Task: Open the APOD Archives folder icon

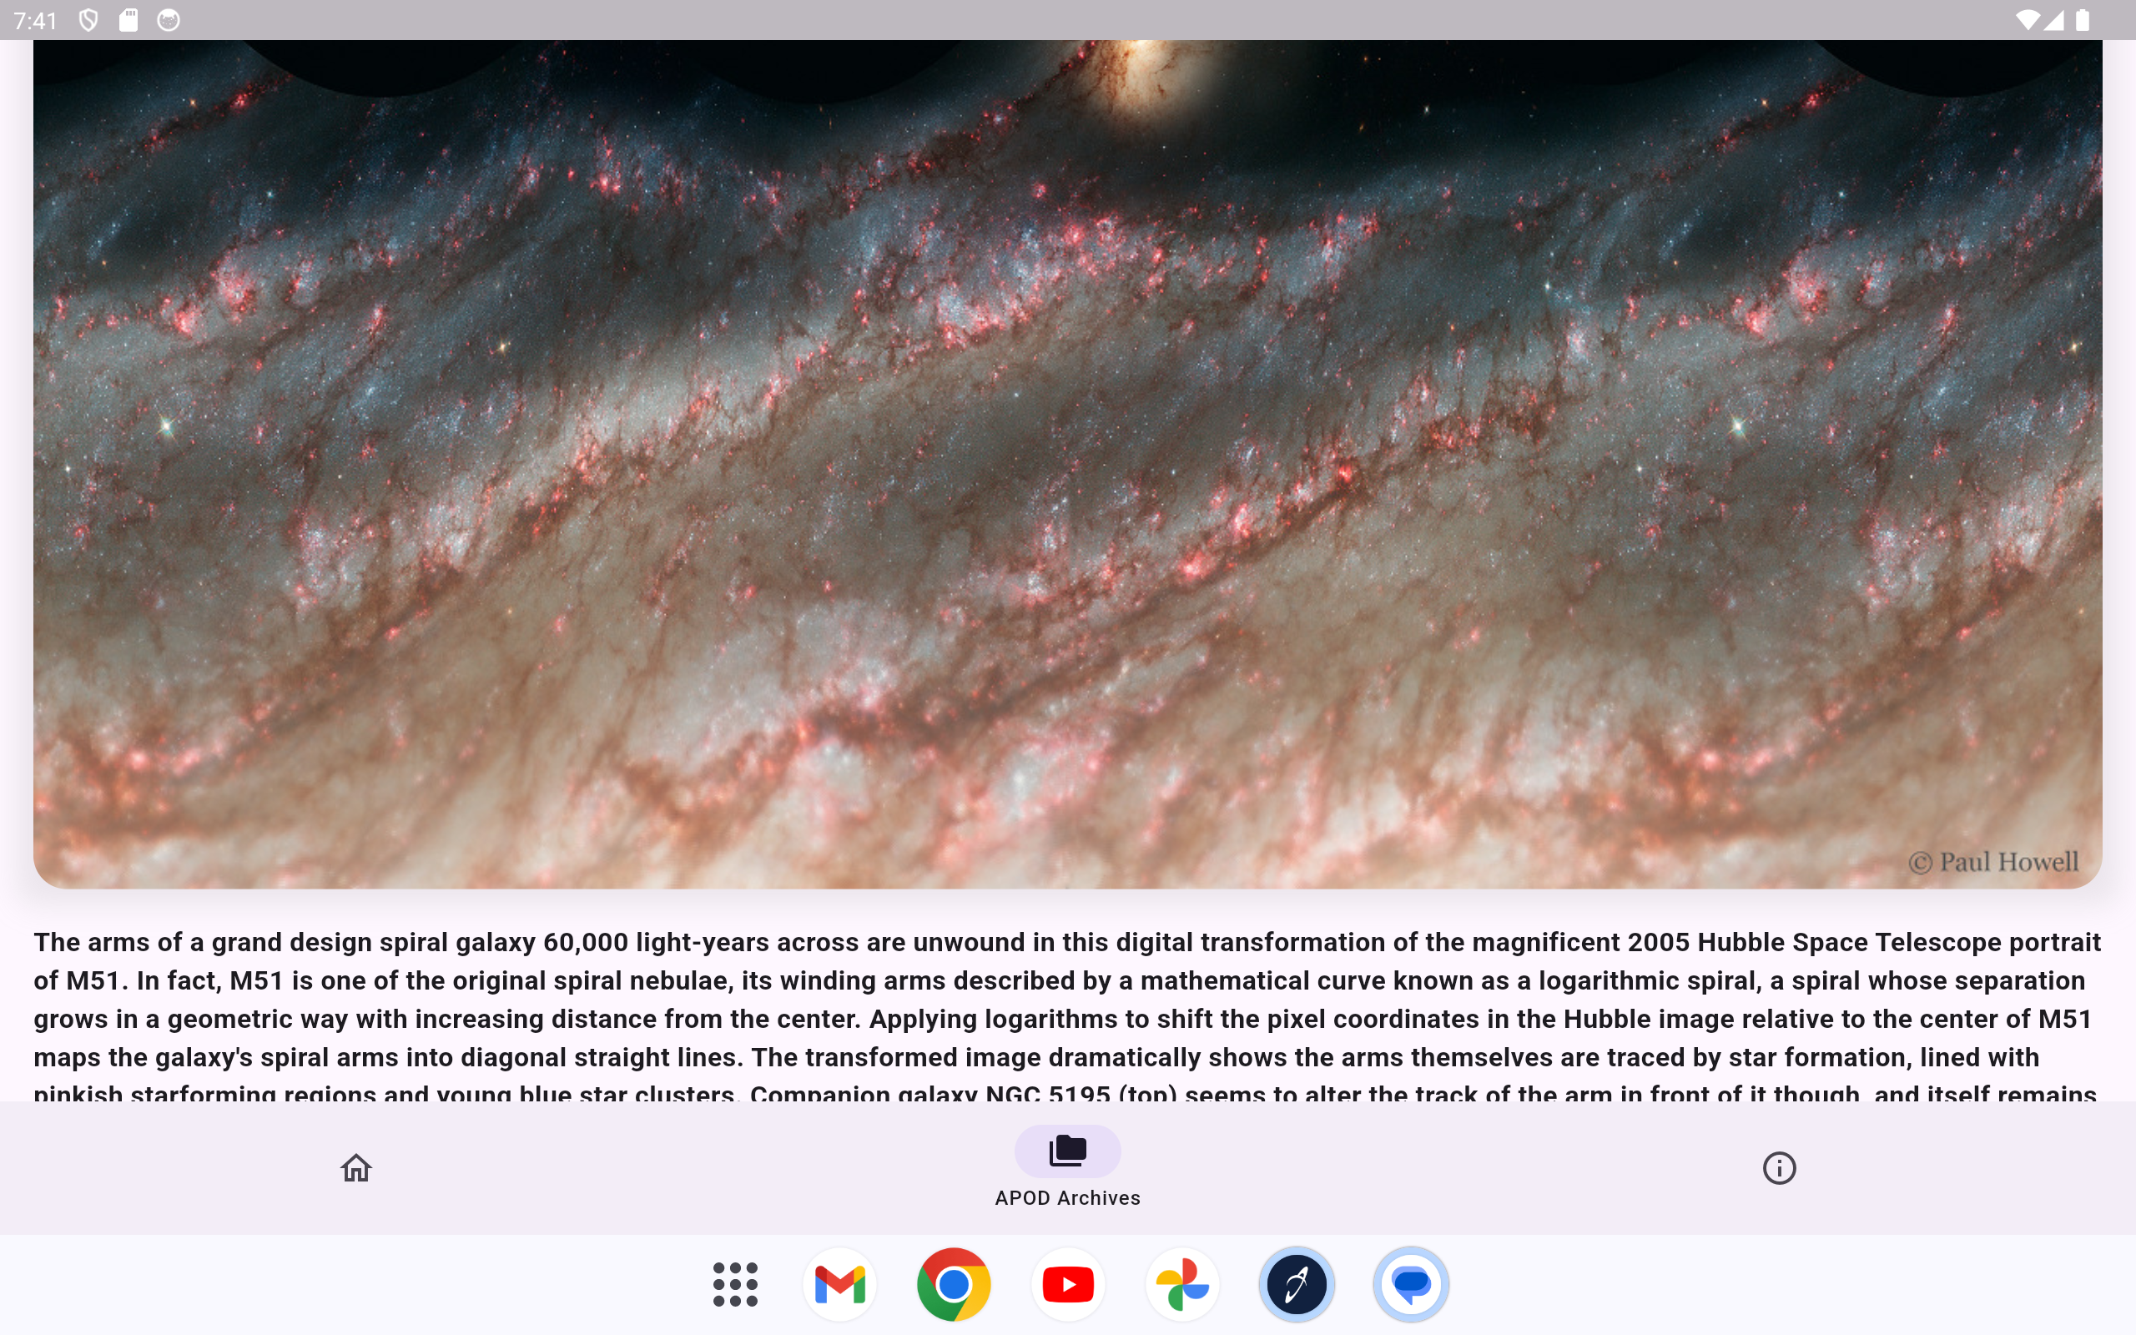Action: pos(1066,1151)
